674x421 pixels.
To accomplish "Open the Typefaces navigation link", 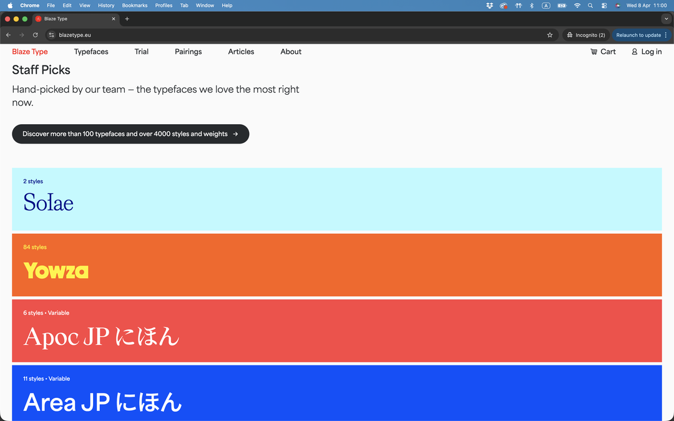I will pyautogui.click(x=91, y=52).
